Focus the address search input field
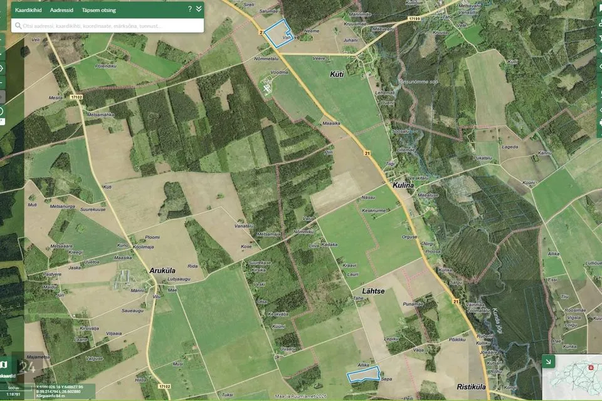 click(107, 26)
